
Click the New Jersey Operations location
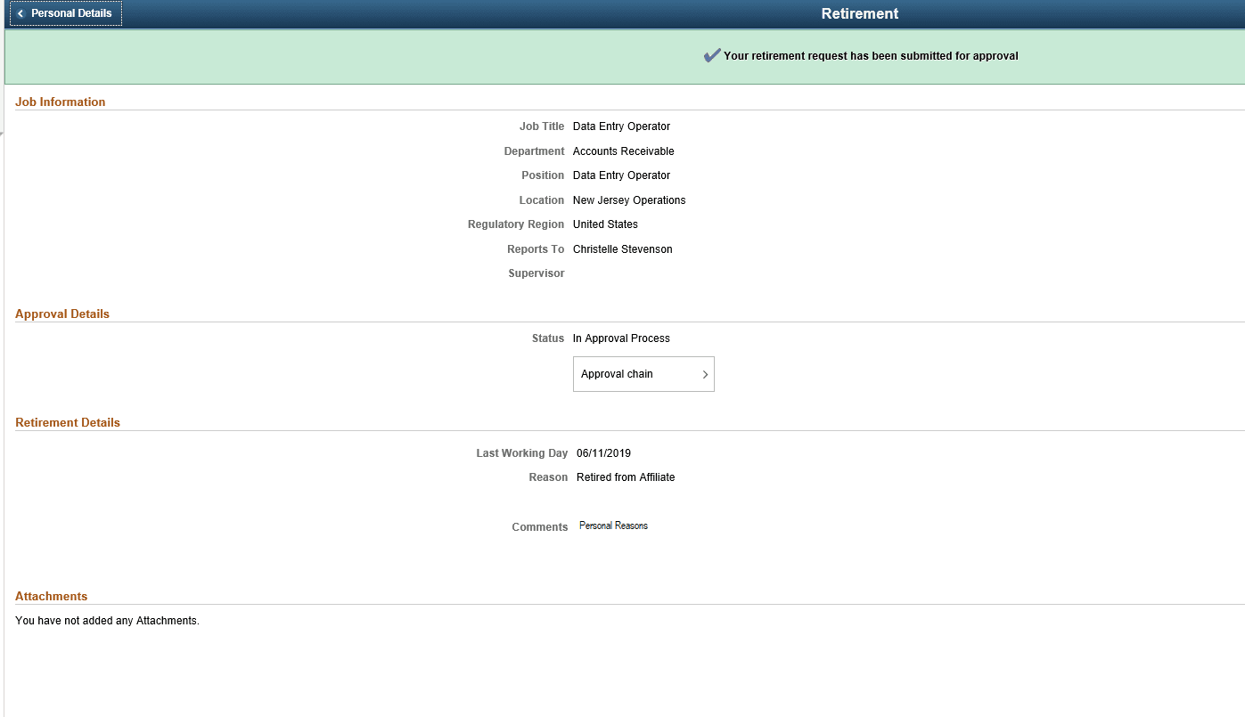[629, 200]
